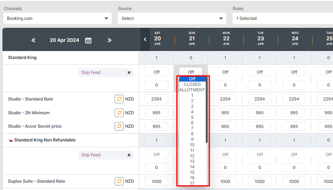
Task: Click sync icon for Duplex Suite - Standard Rate
Action: 119,181
